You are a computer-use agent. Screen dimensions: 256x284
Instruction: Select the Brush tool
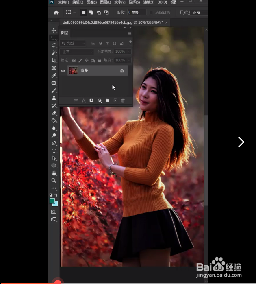pyautogui.click(x=54, y=90)
